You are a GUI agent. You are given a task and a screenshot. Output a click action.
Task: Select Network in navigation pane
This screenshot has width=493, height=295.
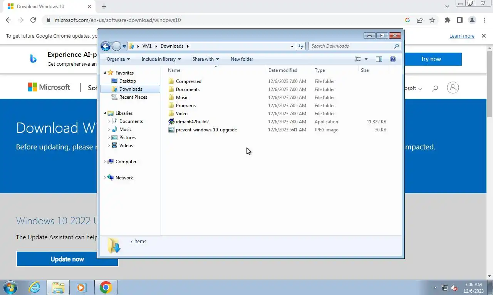point(124,178)
